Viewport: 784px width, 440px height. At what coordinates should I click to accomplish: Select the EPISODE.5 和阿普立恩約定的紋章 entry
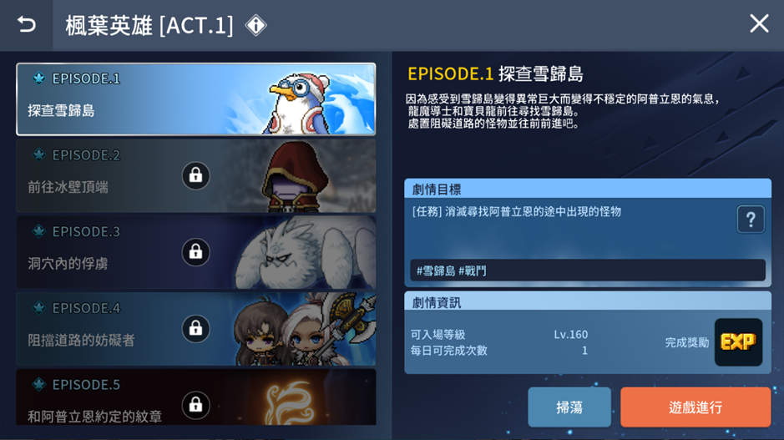196,397
